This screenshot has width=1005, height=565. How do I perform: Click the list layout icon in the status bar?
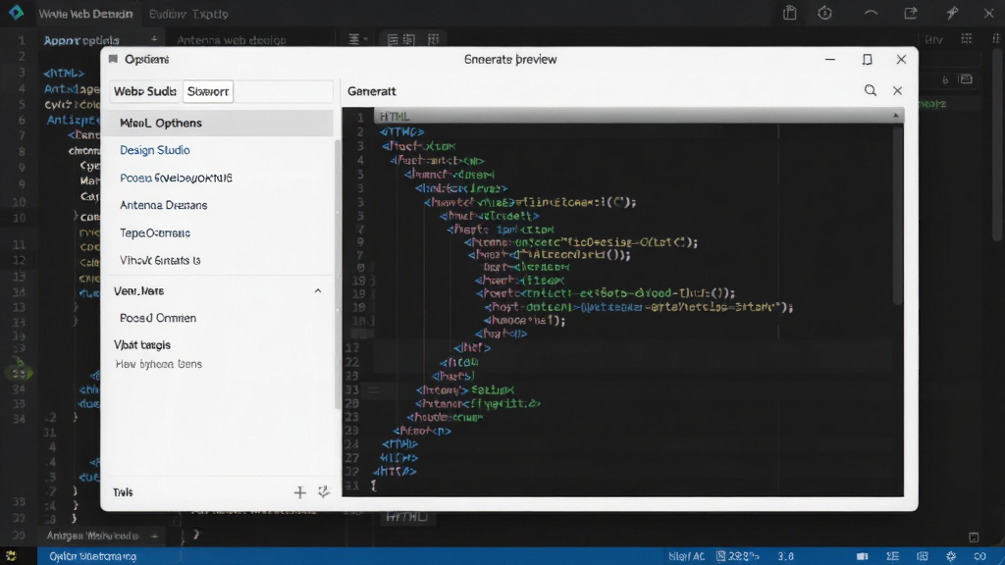click(893, 556)
